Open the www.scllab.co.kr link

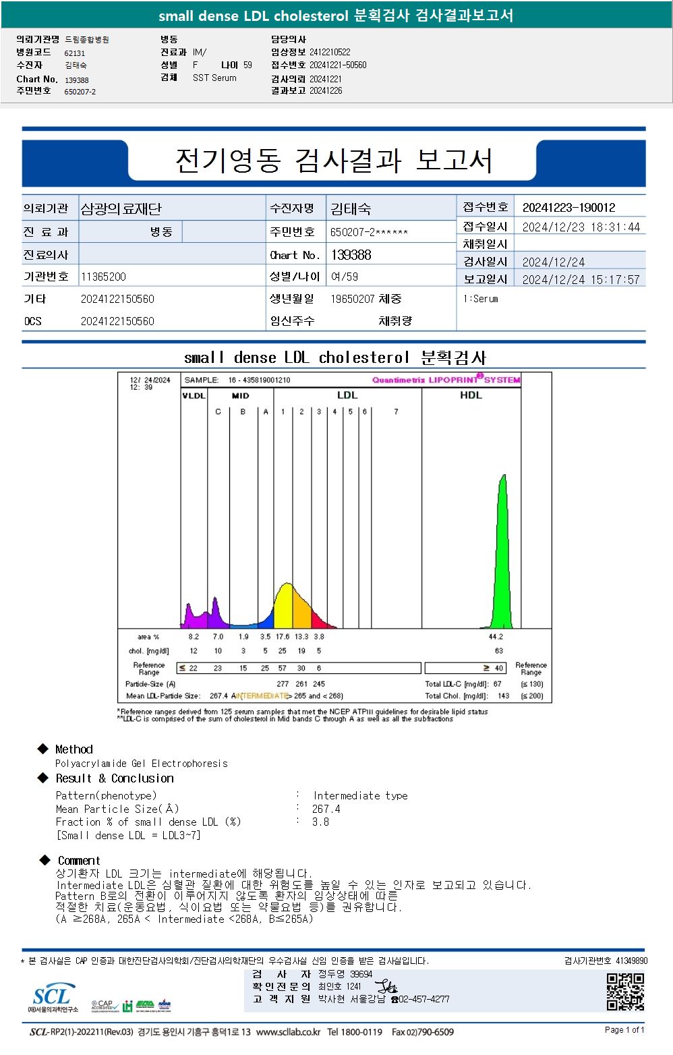288,1032
